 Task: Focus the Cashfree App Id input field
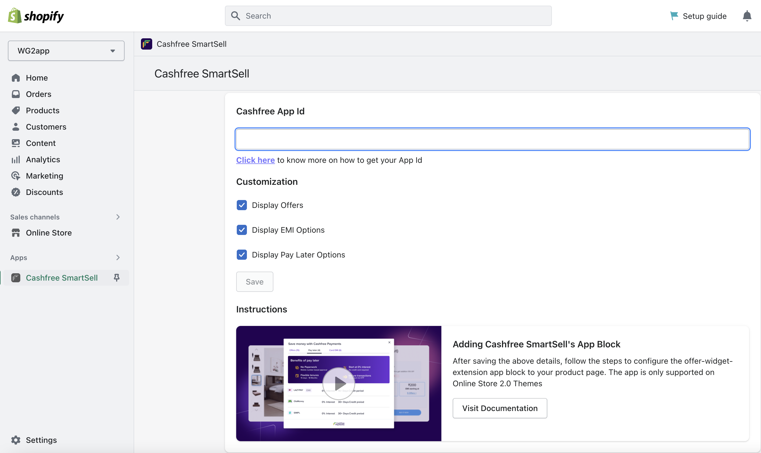click(492, 139)
